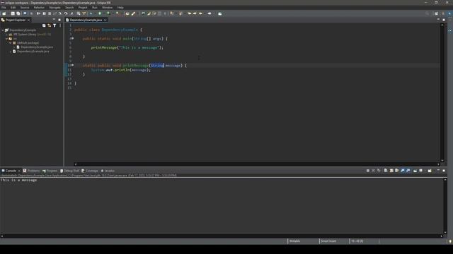This screenshot has width=453, height=254.
Task: Navigate Back with the left arrow icon
Action: click(200, 13)
